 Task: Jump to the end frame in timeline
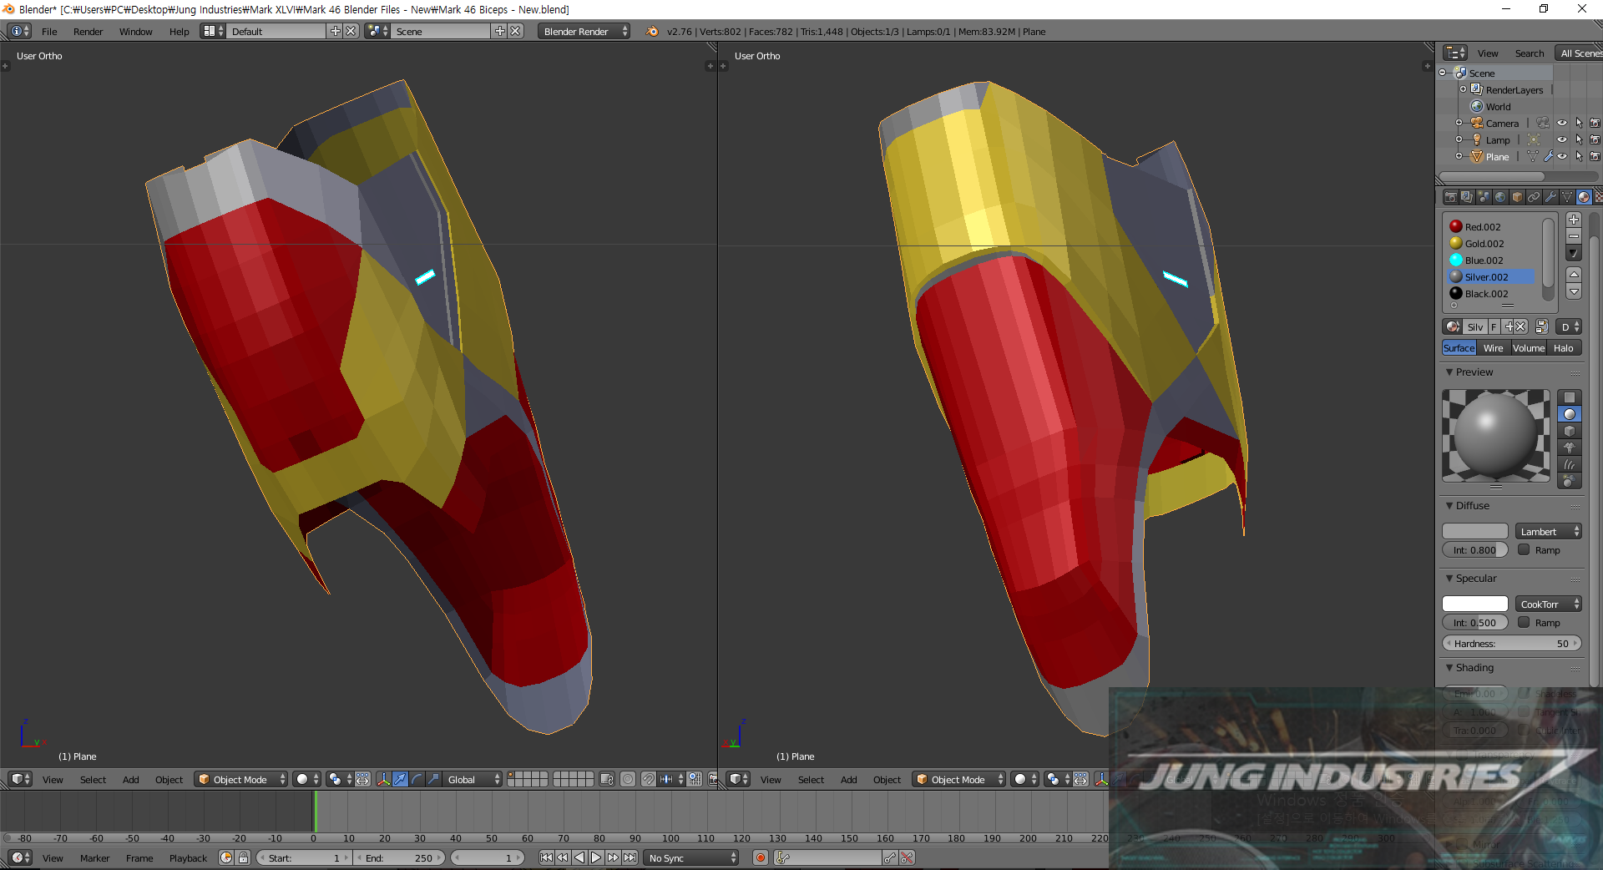(x=630, y=857)
